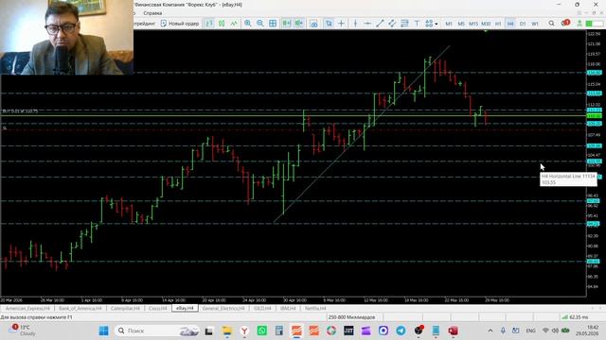Select the crosshair tool
Viewport: 606px width, 340px height.
pyautogui.click(x=341, y=24)
